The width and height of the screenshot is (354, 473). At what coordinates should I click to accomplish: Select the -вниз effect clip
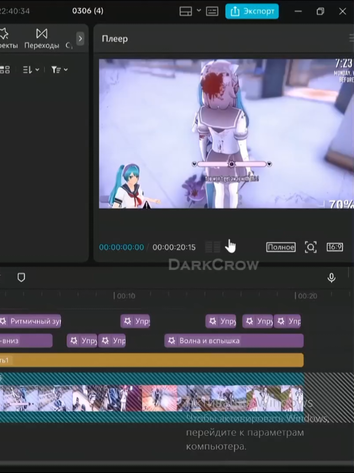point(26,341)
